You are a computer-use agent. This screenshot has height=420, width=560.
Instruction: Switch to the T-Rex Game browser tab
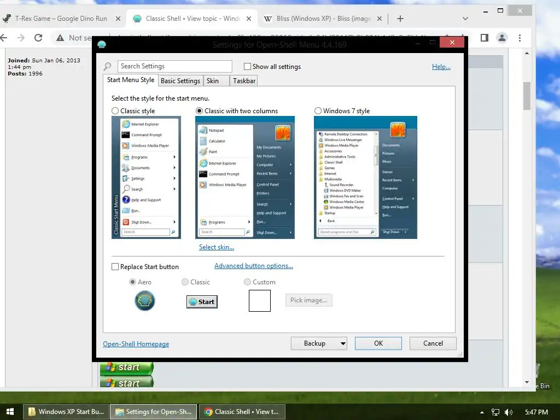tap(61, 19)
